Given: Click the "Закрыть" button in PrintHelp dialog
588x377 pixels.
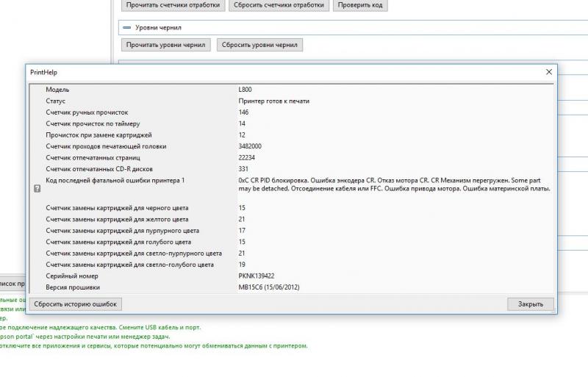Looking at the screenshot, I should pos(530,304).
